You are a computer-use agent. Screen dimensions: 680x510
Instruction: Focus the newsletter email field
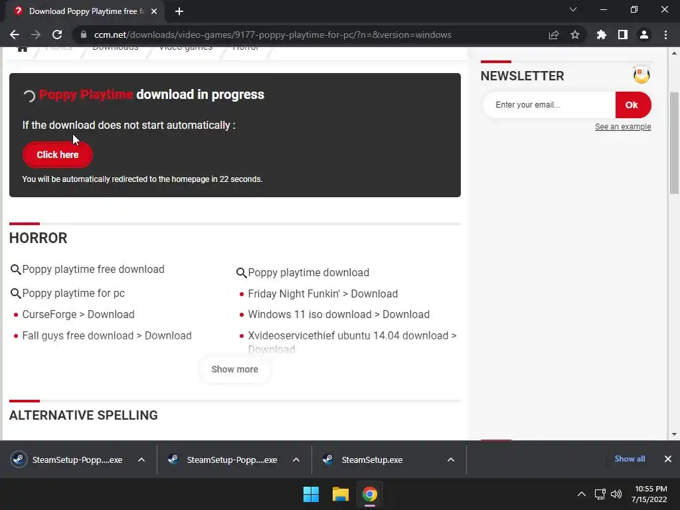tap(549, 105)
